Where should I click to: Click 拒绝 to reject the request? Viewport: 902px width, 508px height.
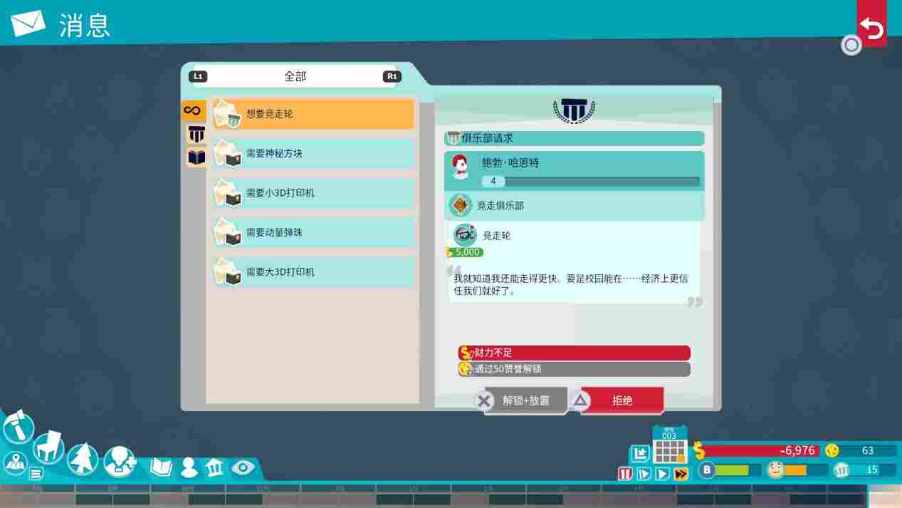[621, 400]
